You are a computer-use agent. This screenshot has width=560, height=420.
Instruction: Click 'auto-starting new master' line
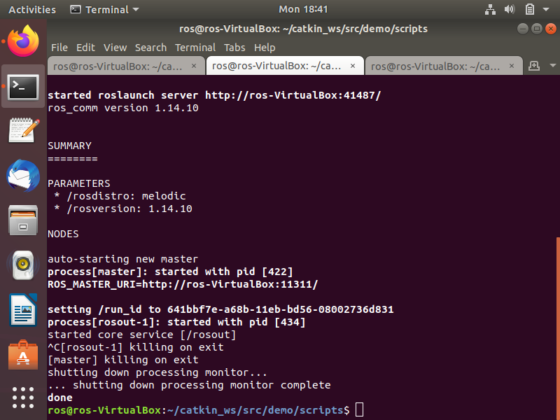123,259
